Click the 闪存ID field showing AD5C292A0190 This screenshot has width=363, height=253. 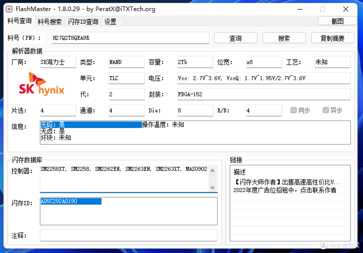pos(71,201)
